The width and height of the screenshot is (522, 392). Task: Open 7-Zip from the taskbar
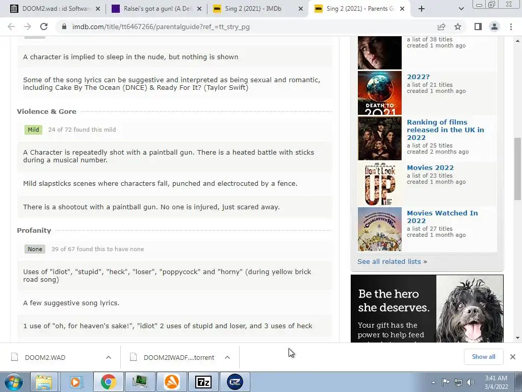click(203, 382)
